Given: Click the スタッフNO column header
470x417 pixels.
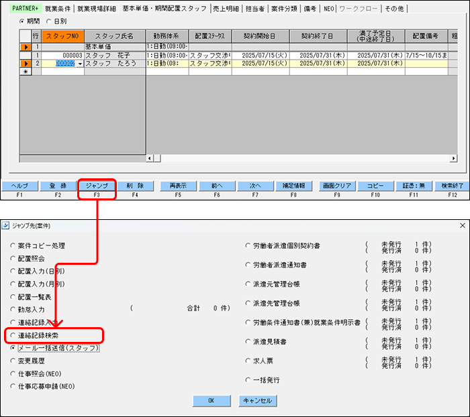Looking at the screenshot, I should [62, 36].
